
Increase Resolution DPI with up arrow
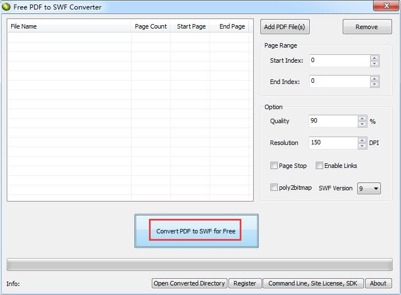(x=362, y=140)
